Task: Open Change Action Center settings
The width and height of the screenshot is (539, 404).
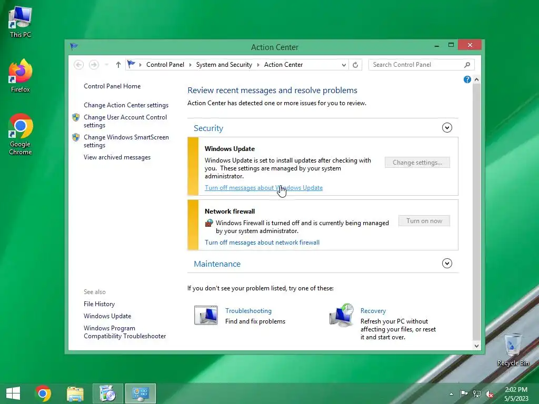Action: 126,105
